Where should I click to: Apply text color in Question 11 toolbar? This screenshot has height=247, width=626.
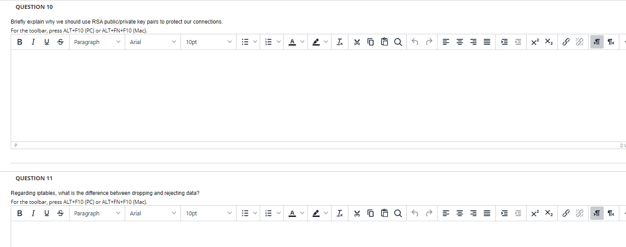292,213
